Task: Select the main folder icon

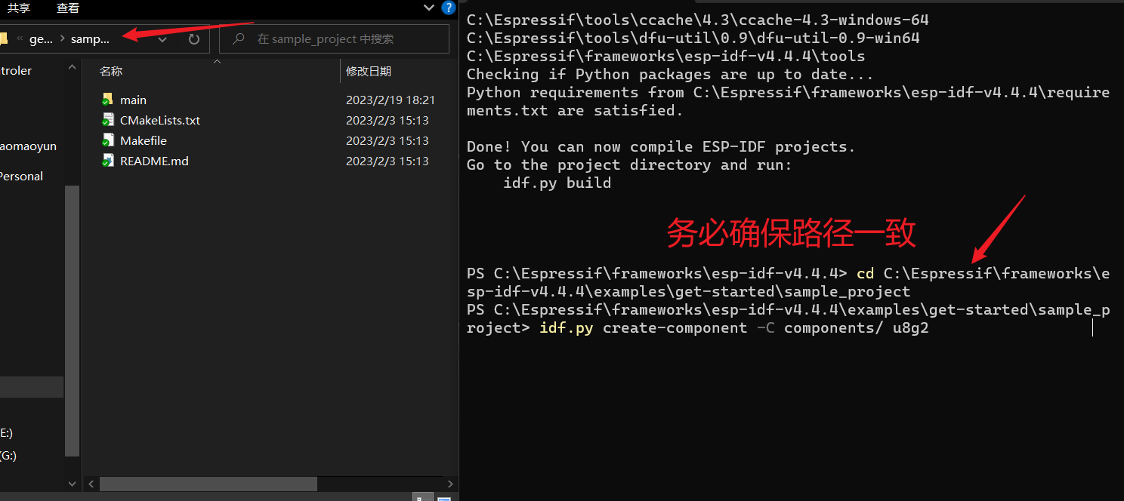Action: pyautogui.click(x=107, y=100)
